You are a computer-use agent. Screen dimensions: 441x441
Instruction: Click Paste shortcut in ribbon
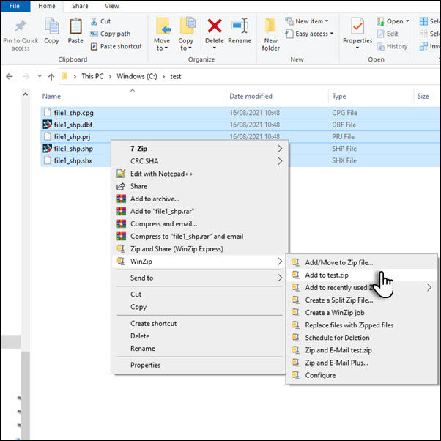(116, 46)
